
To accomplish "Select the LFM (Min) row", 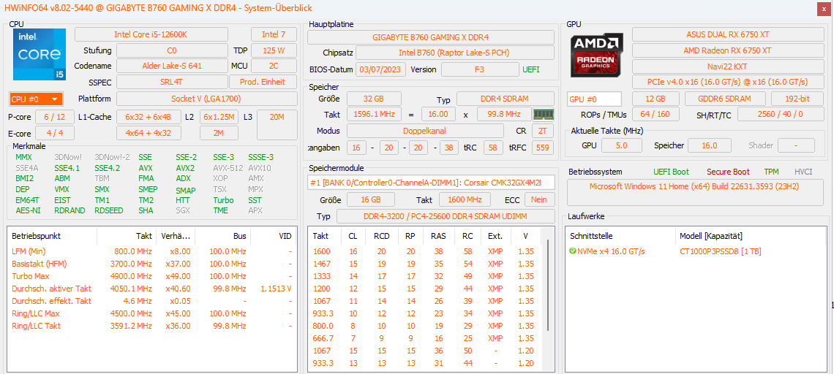I will pyautogui.click(x=152, y=251).
